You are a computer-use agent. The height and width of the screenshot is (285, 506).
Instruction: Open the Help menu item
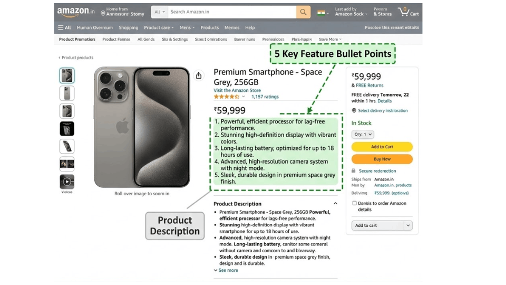250,27
